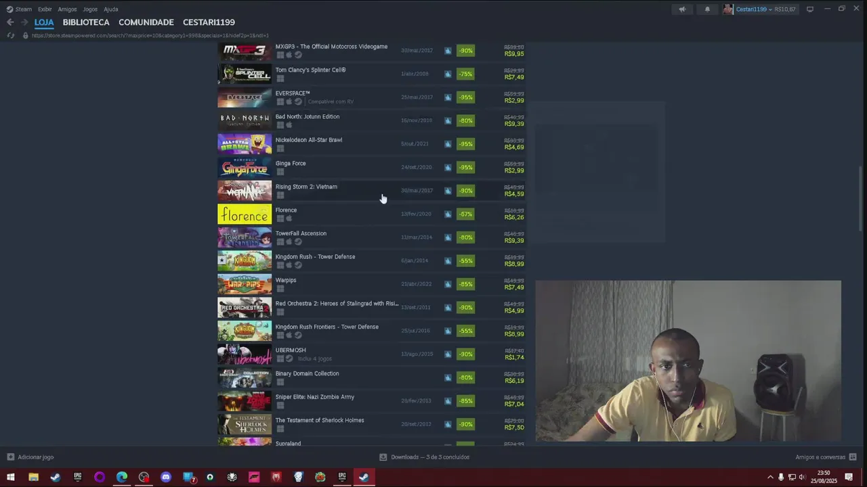This screenshot has height=487, width=867.
Task: Switch to the COMUNIDADE tab
Action: click(x=146, y=22)
